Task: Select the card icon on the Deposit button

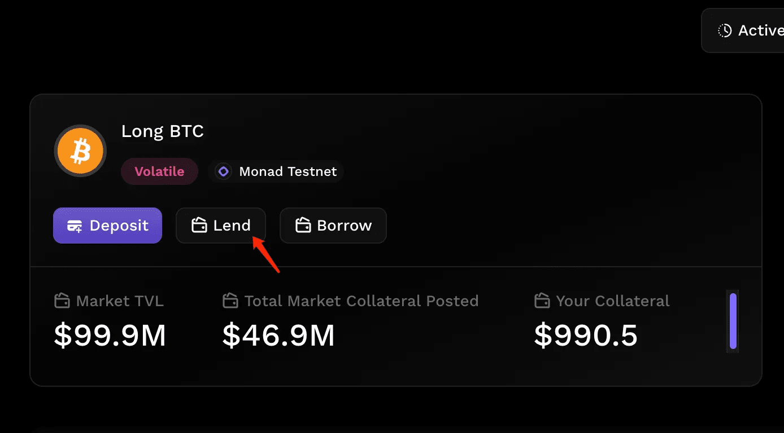Action: [x=74, y=225]
